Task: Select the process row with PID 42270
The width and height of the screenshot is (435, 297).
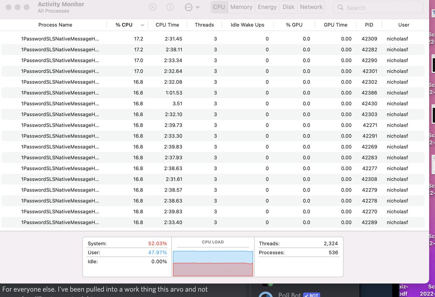Action: [x=213, y=212]
